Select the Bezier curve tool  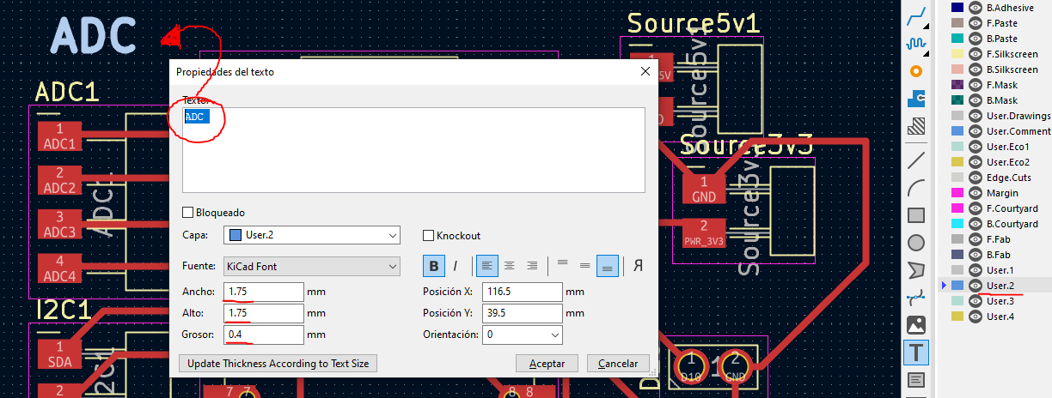(916, 298)
